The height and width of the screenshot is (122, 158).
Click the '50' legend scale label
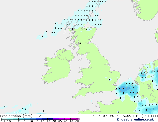coord(77,121)
